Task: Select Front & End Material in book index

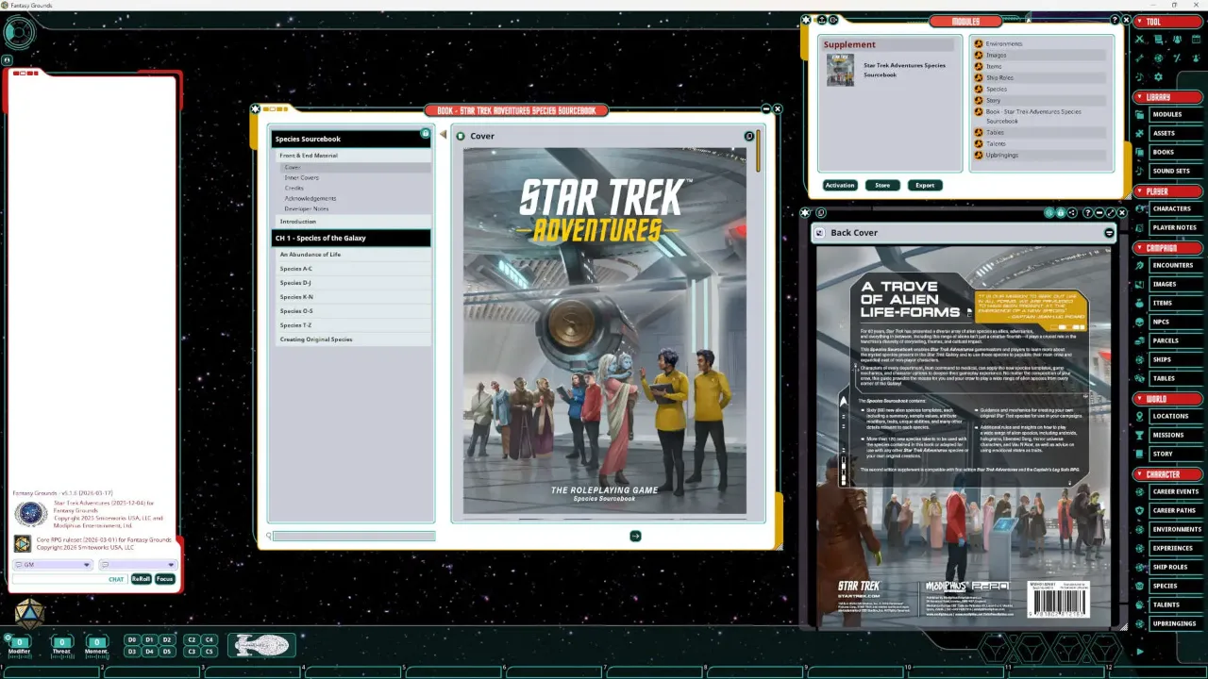Action: (351, 156)
